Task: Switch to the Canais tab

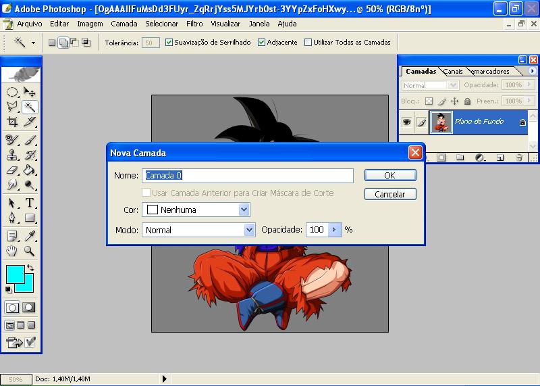Action: pyautogui.click(x=453, y=72)
